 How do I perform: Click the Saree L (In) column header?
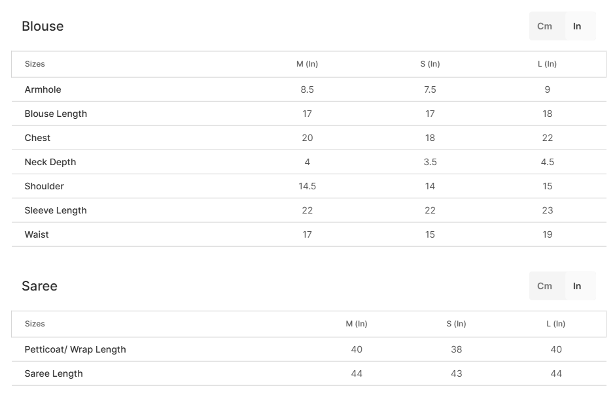555,324
